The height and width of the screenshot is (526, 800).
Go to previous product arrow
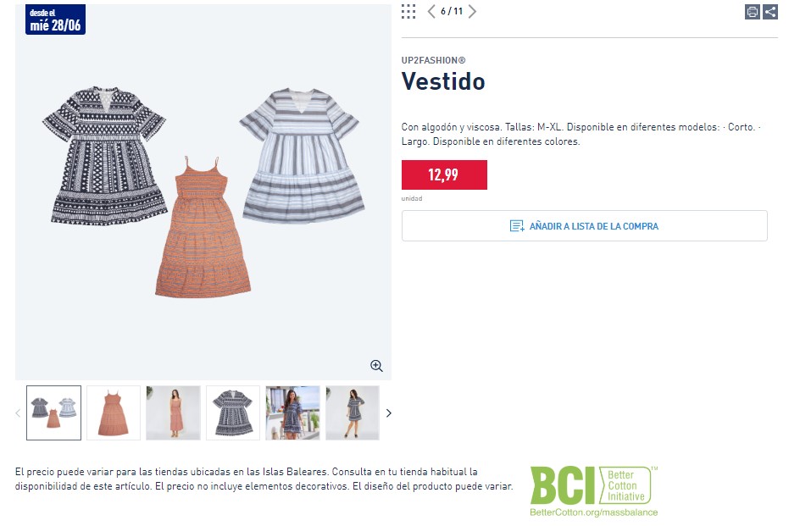pyautogui.click(x=431, y=11)
